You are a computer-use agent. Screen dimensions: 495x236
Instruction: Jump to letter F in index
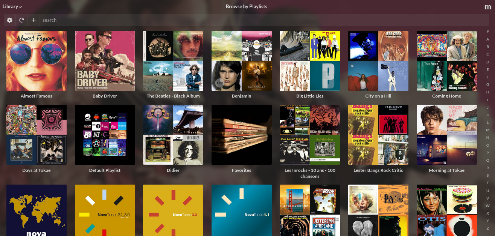[488, 77]
